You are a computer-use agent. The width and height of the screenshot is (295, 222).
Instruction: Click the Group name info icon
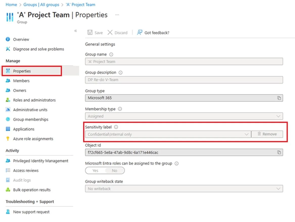[x=111, y=54]
